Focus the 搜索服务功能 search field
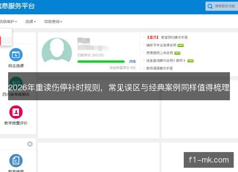This screenshot has width=238, height=172. point(222,6)
